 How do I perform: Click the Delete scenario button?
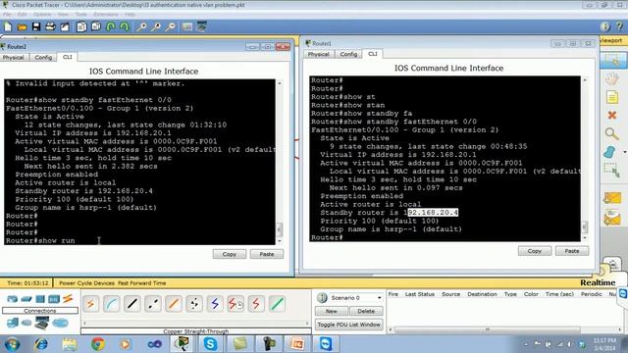(x=366, y=311)
